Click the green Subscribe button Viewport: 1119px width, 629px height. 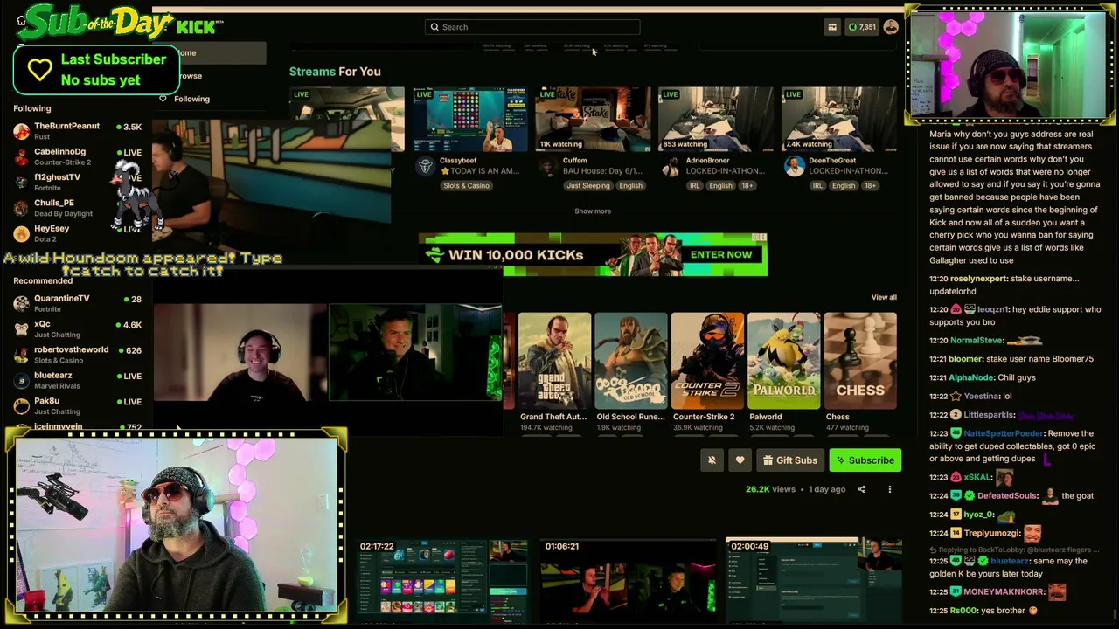865,460
